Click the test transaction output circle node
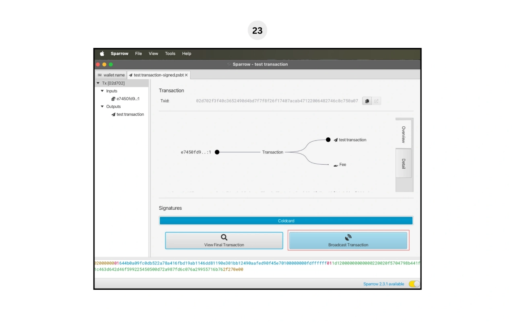 [x=328, y=140]
